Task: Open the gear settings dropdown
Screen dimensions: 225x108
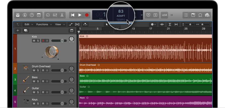Action: [153, 24]
